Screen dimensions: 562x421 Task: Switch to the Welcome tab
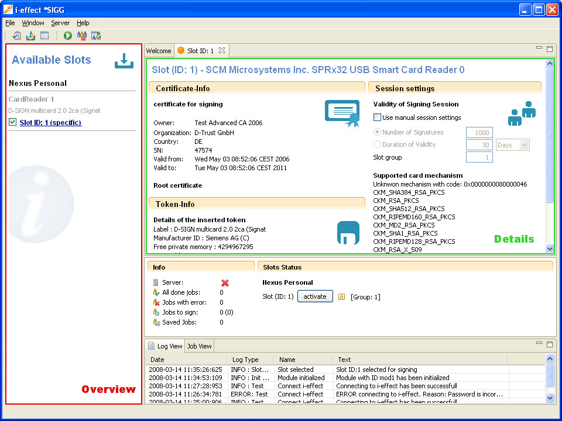pos(159,51)
